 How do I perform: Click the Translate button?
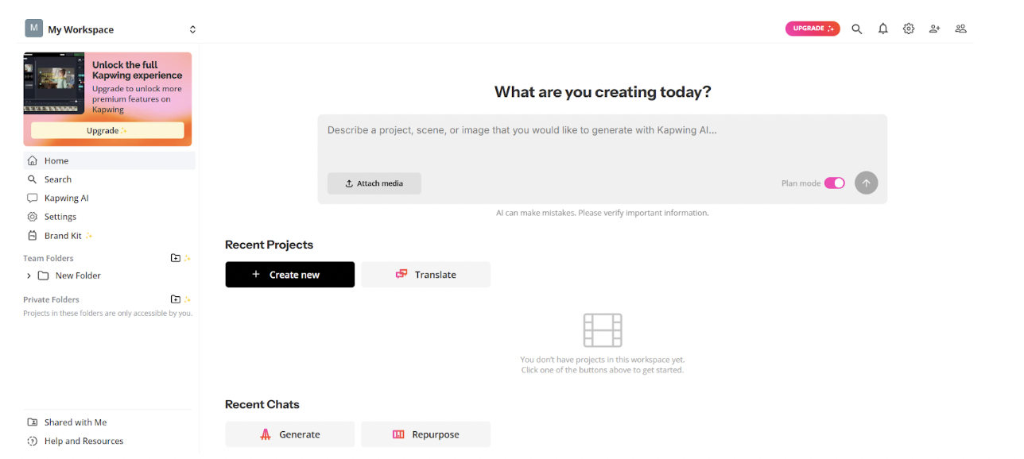click(426, 275)
